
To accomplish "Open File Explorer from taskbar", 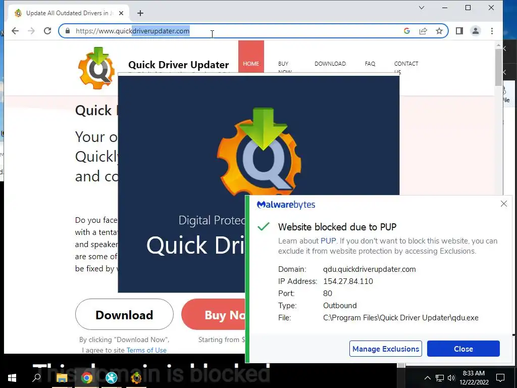I will [x=62, y=378].
